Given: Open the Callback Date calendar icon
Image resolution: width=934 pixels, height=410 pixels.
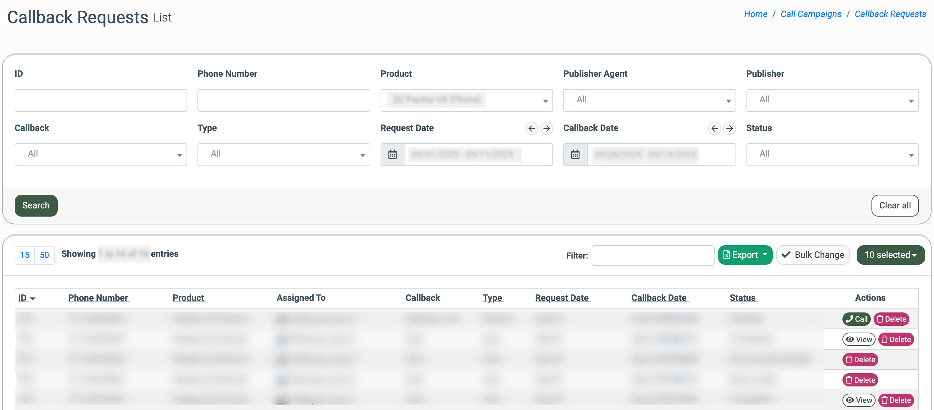Looking at the screenshot, I should [x=575, y=155].
